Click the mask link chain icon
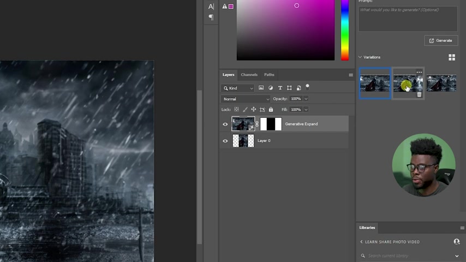 click(257, 124)
